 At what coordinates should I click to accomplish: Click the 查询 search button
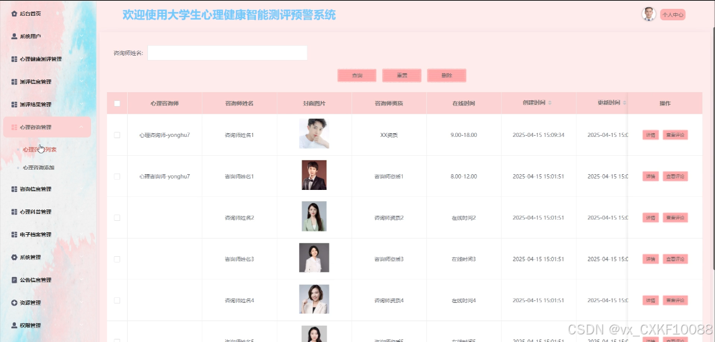pos(357,76)
